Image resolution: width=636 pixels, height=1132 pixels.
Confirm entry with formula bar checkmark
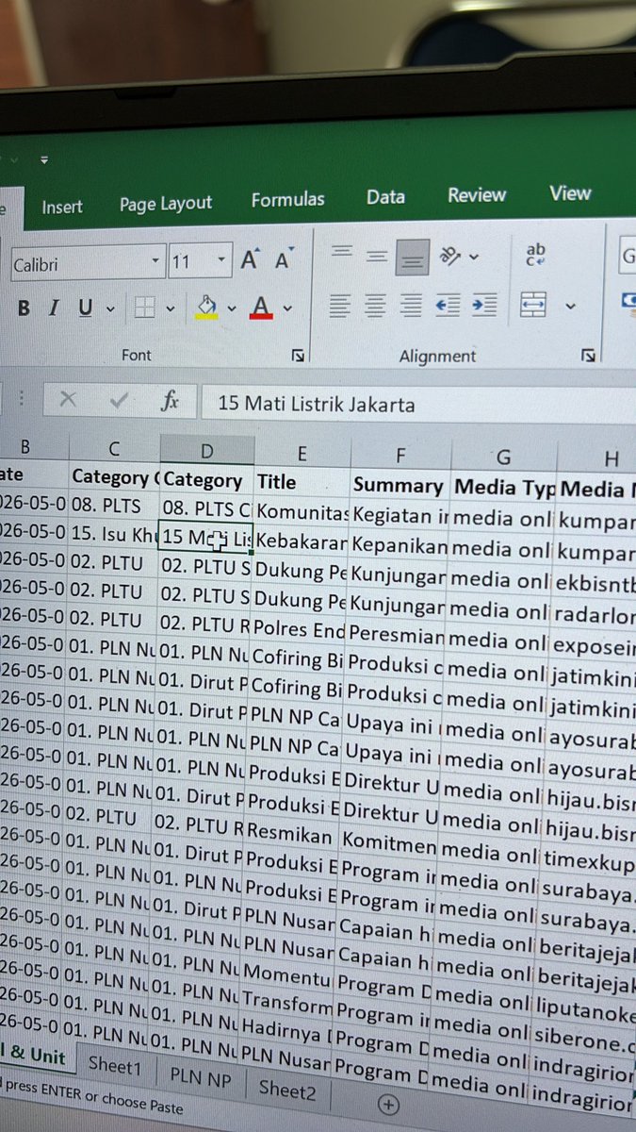[119, 400]
